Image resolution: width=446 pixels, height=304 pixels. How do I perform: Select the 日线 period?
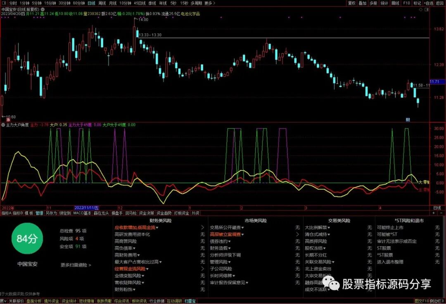pos(91,3)
